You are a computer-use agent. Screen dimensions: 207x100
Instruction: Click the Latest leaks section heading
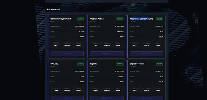(x=53, y=9)
